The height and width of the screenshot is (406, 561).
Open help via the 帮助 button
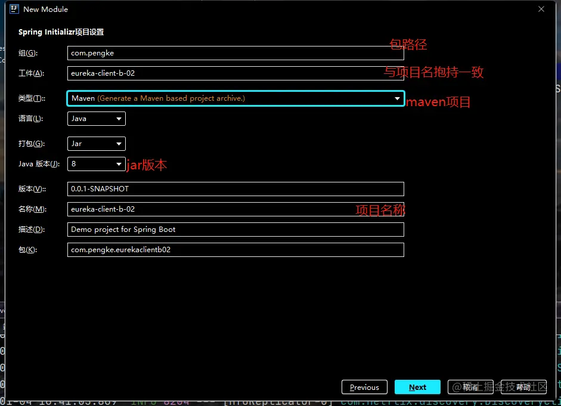point(523,387)
